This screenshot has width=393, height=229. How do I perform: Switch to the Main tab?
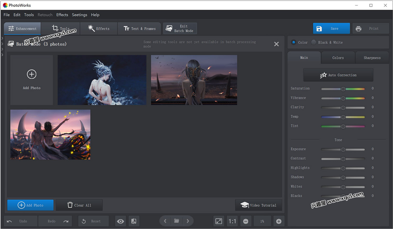click(304, 58)
